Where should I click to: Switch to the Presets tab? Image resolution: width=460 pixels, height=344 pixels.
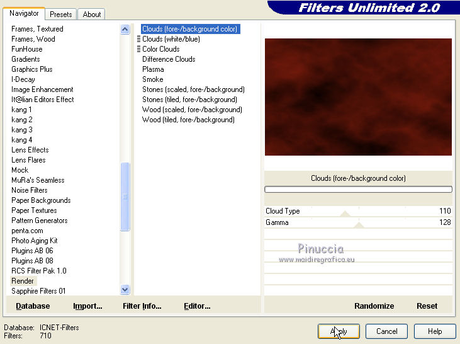[60, 14]
